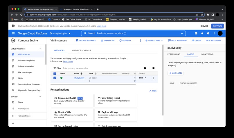Viewport: 234px width, 138px height.
Task: Click Import VM button
Action: [x=108, y=41]
